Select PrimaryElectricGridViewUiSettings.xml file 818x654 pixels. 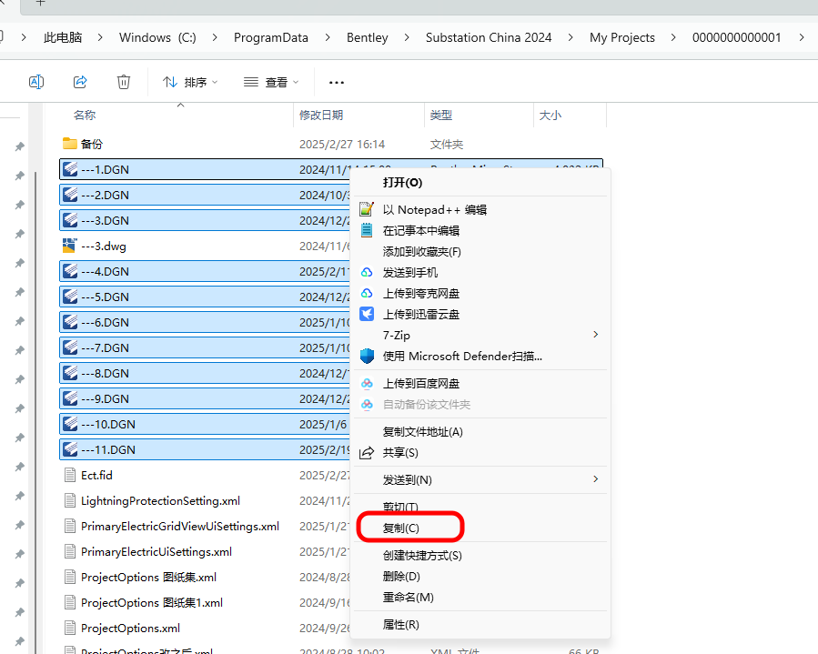pyautogui.click(x=180, y=527)
